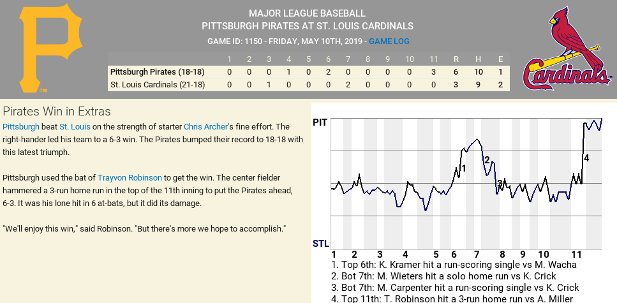
Task: Click the St. Louis Cardinals logo
Action: point(566,49)
